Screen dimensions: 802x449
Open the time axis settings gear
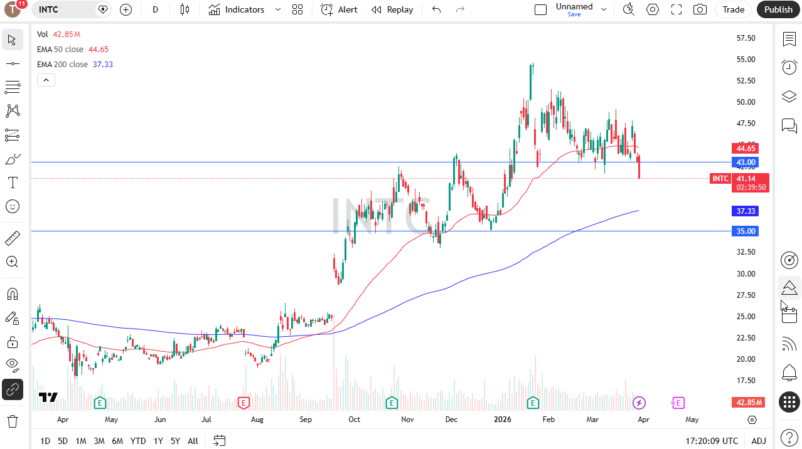[752, 420]
